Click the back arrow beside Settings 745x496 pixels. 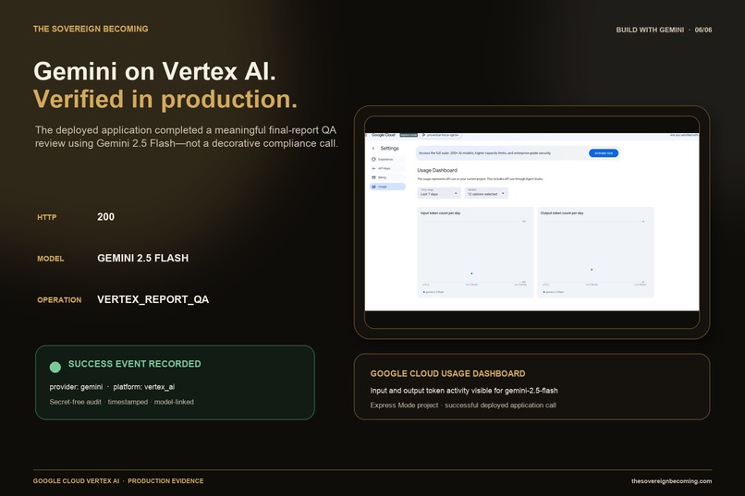[373, 149]
